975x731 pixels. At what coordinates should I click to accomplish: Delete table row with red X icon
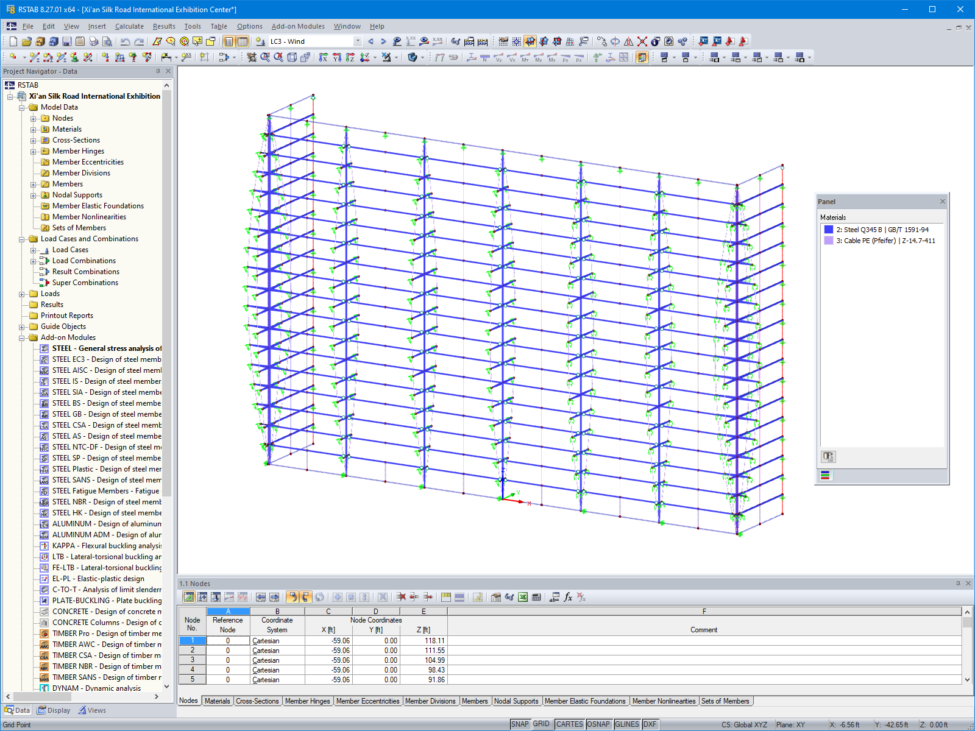[x=401, y=597]
